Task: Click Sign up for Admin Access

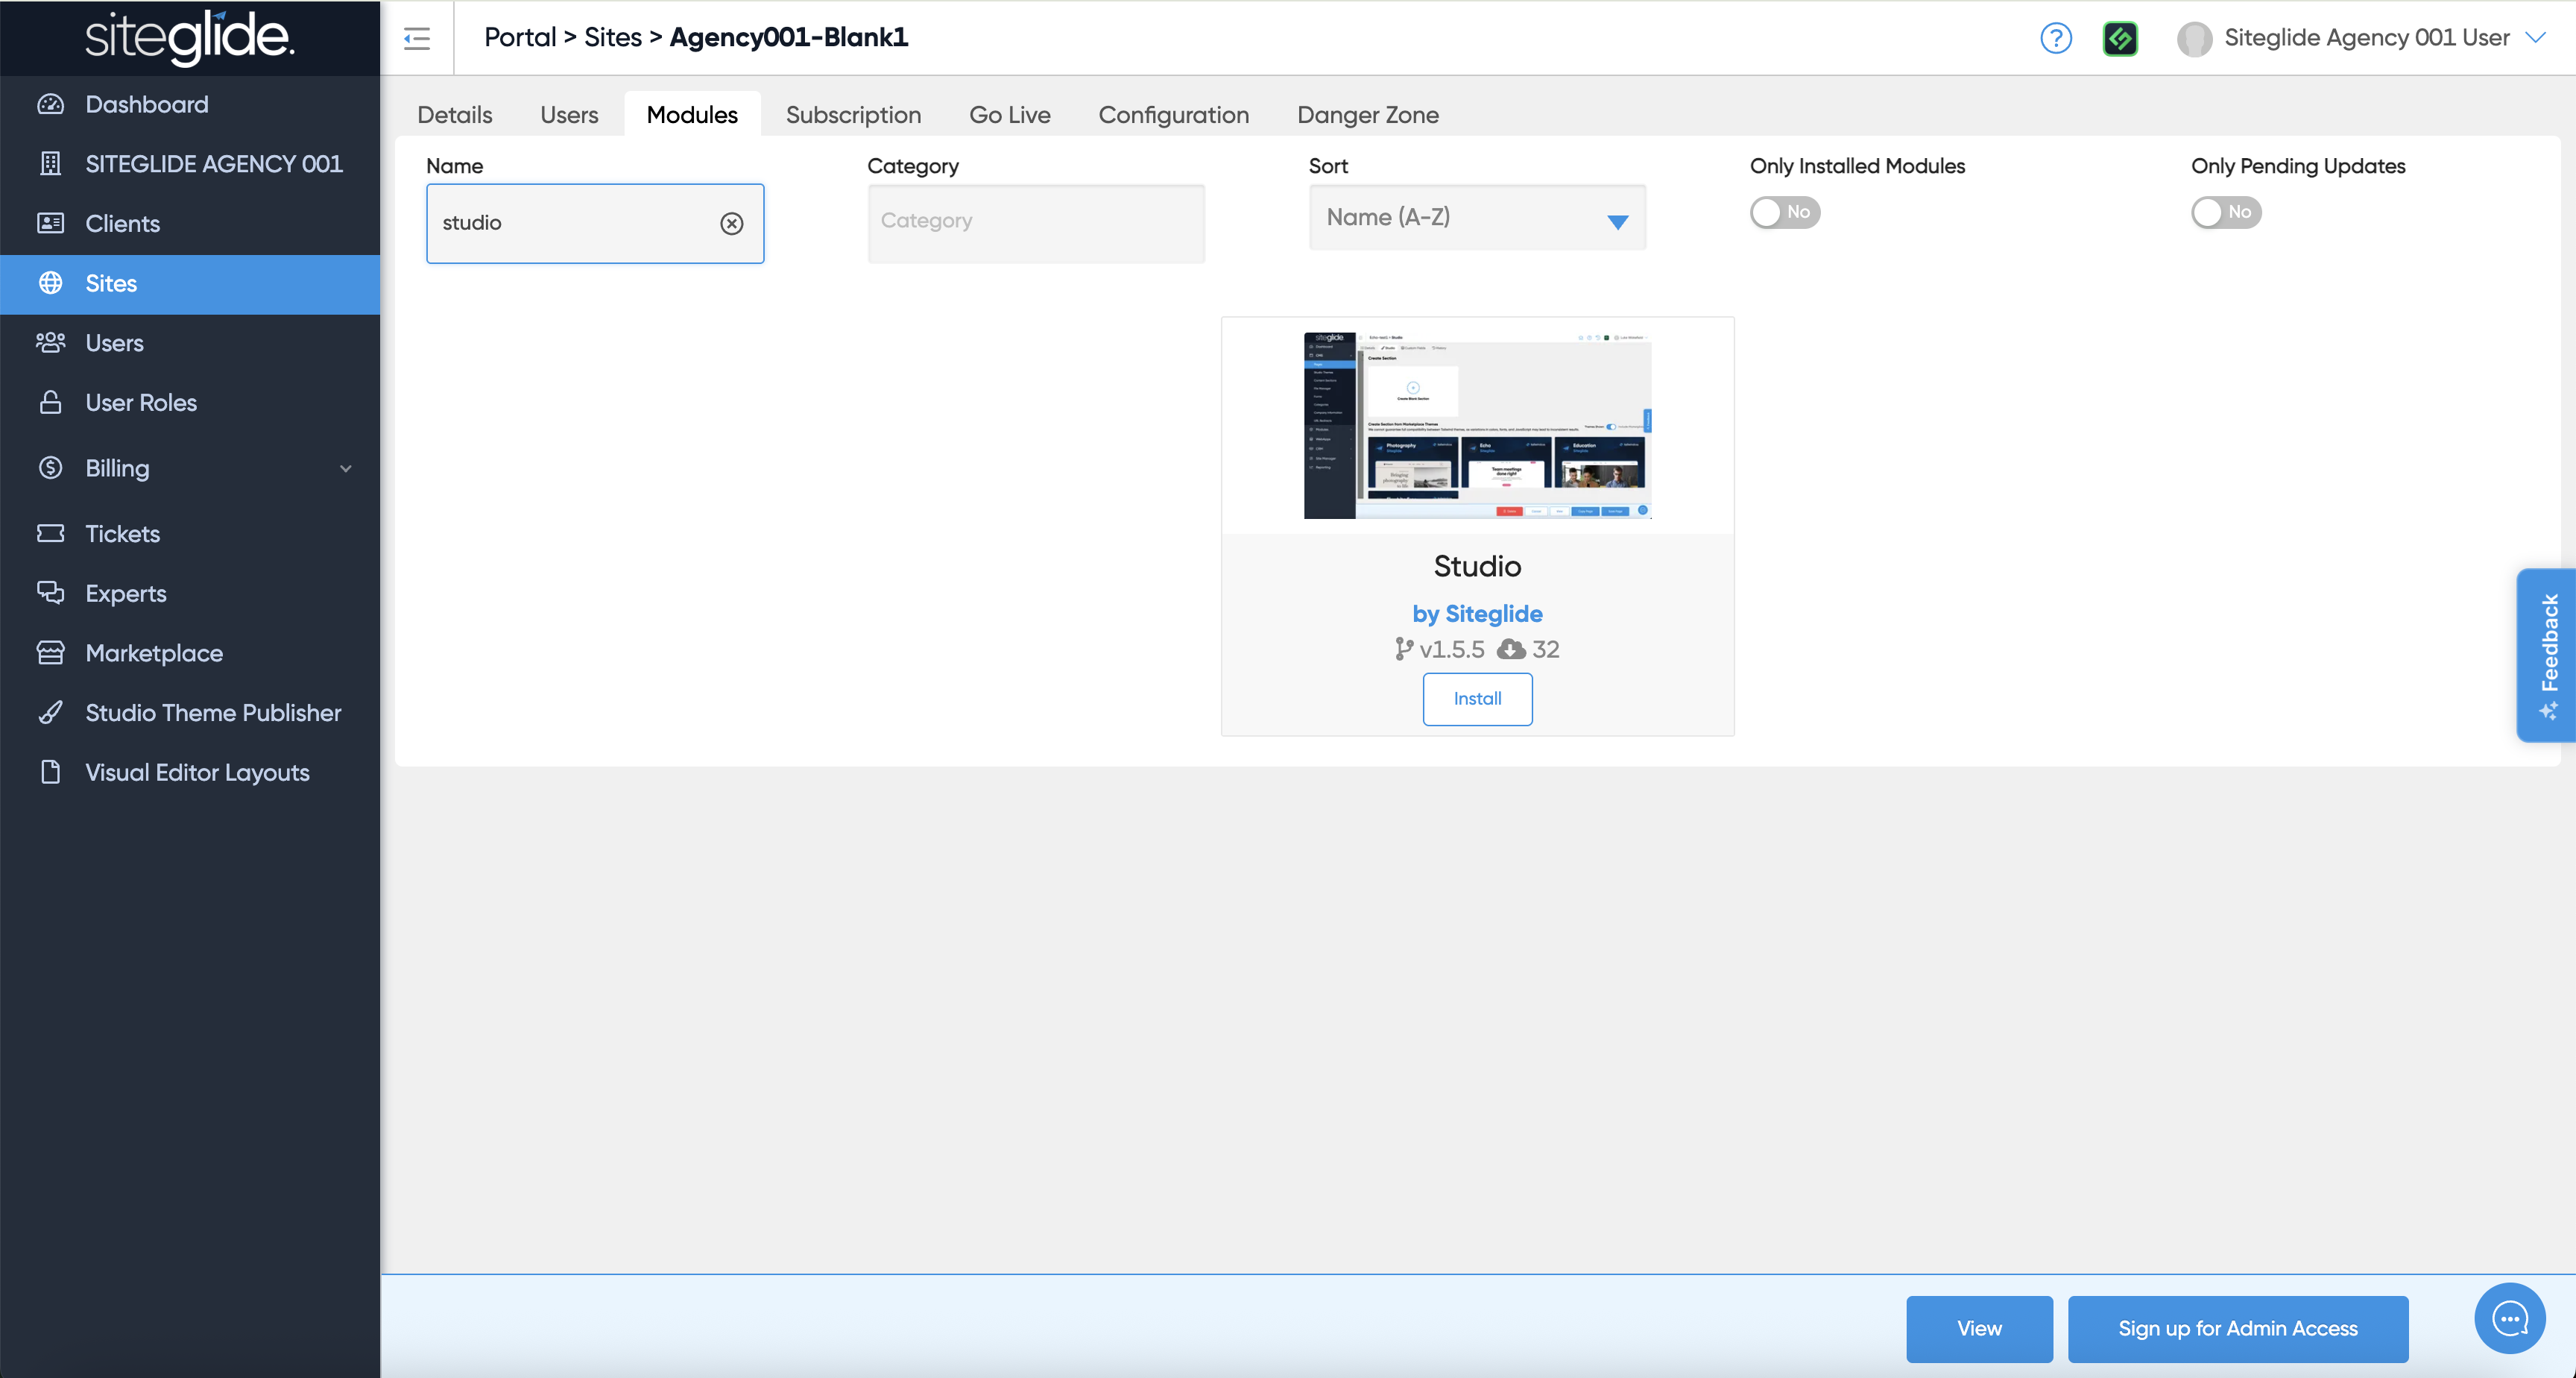Action: pos(2237,1328)
